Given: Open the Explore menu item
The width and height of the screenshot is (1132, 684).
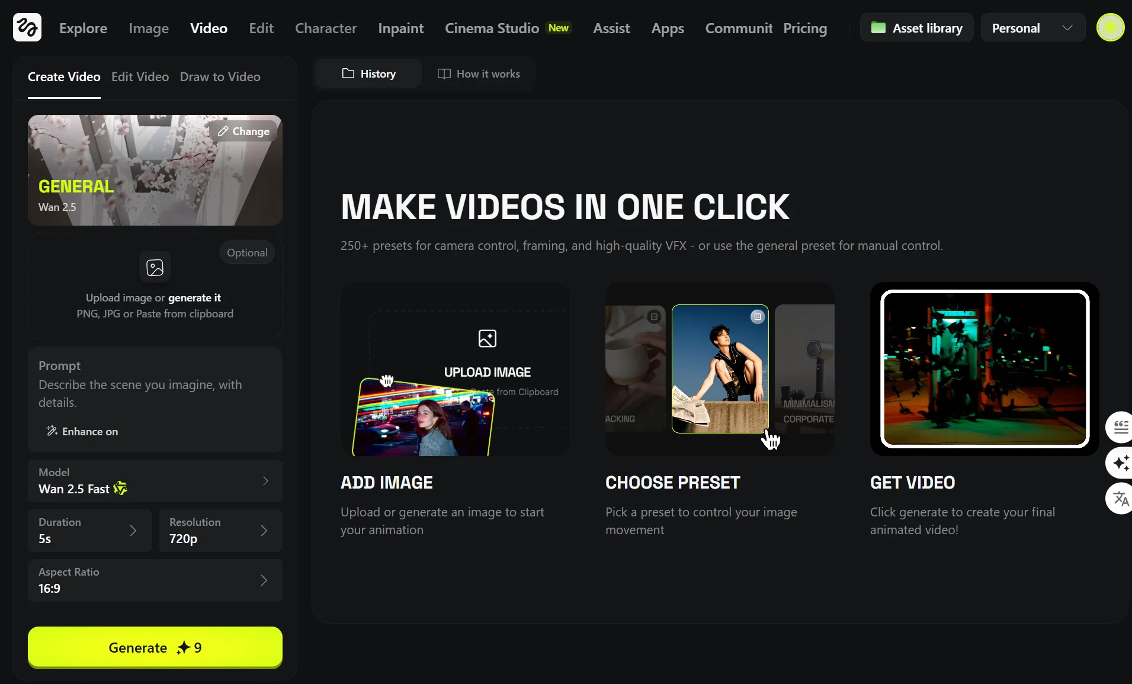Looking at the screenshot, I should 83,28.
